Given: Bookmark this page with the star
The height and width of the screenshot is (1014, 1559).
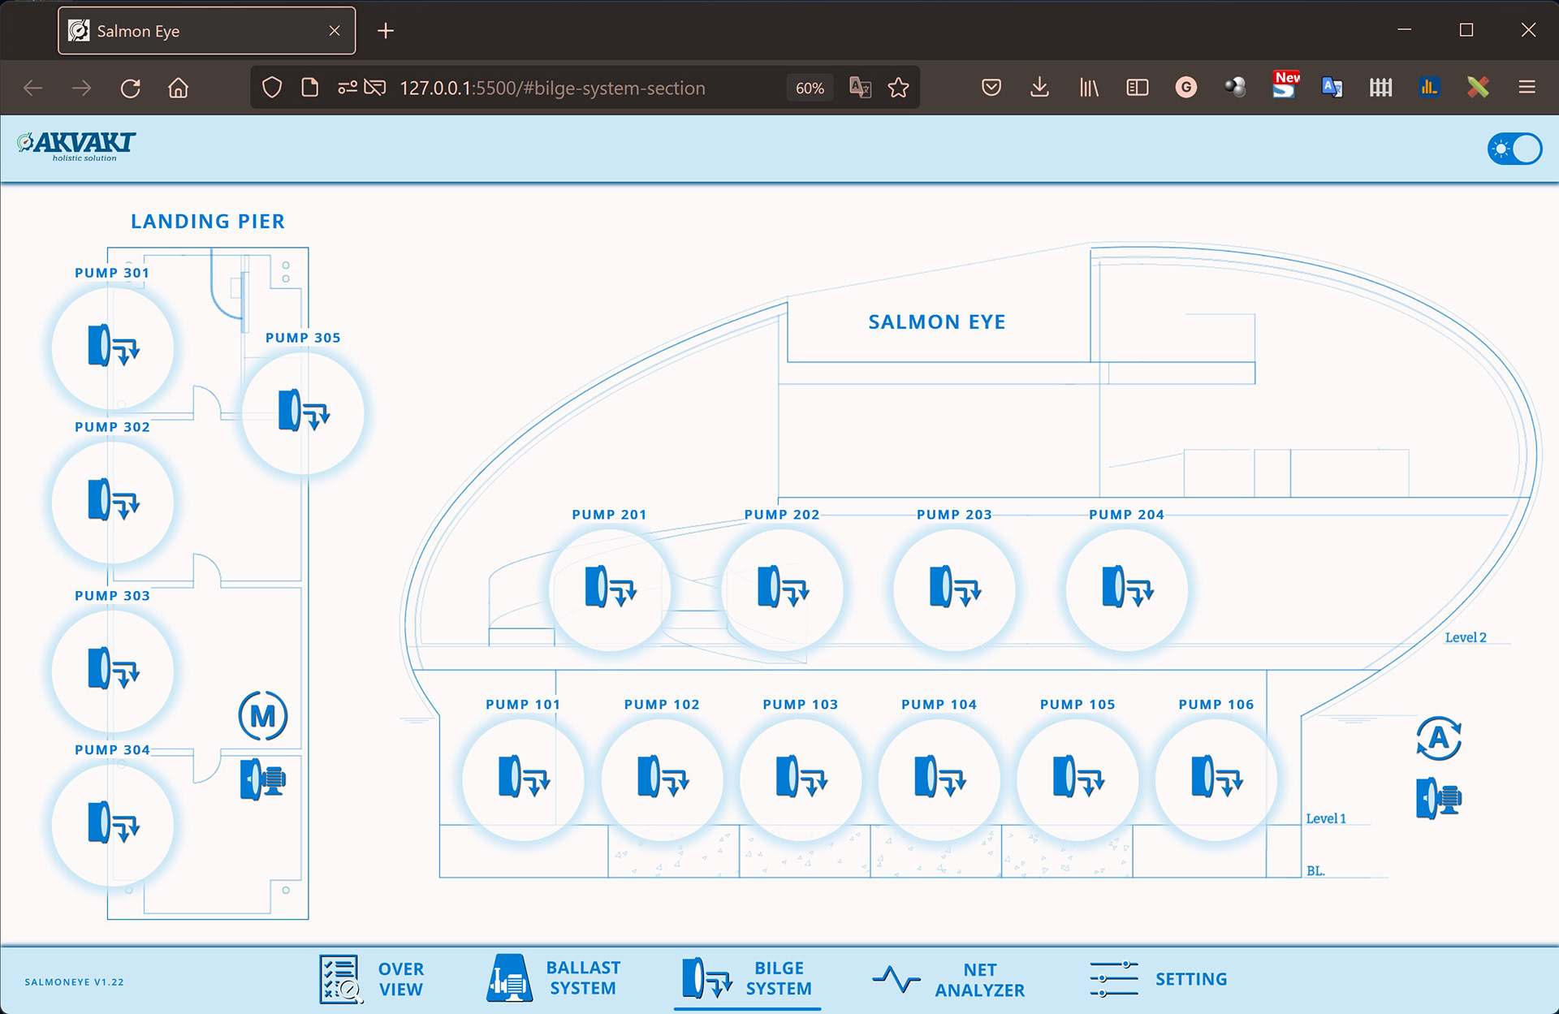Looking at the screenshot, I should tap(898, 88).
